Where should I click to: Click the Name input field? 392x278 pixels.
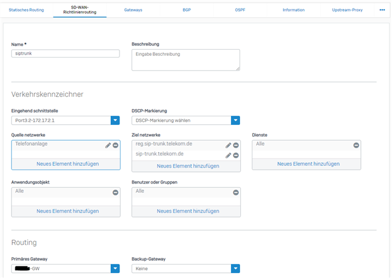(x=66, y=54)
